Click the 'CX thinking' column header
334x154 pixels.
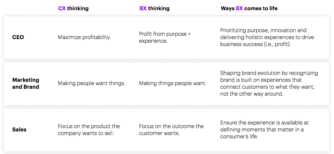(73, 8)
